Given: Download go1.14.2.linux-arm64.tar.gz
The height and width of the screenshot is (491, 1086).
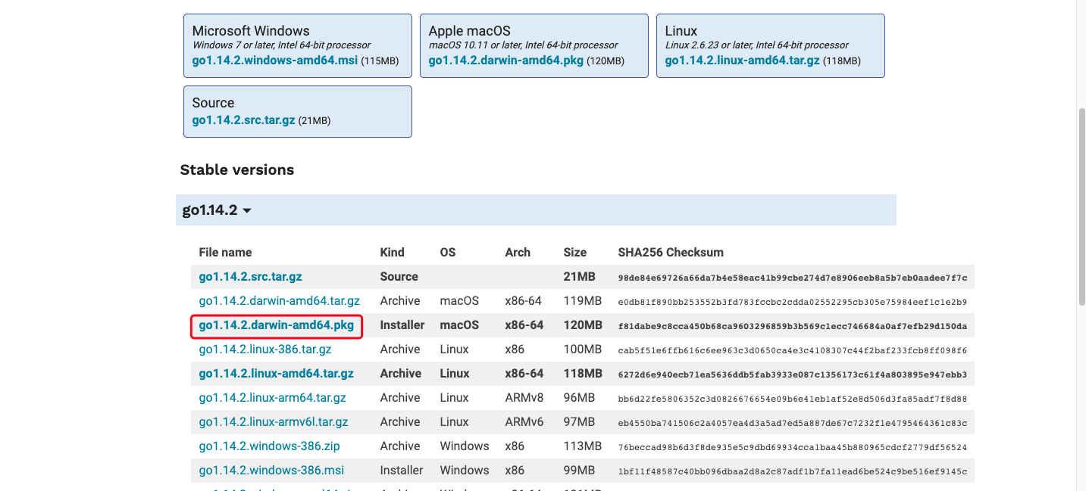Looking at the screenshot, I should pos(273,398).
